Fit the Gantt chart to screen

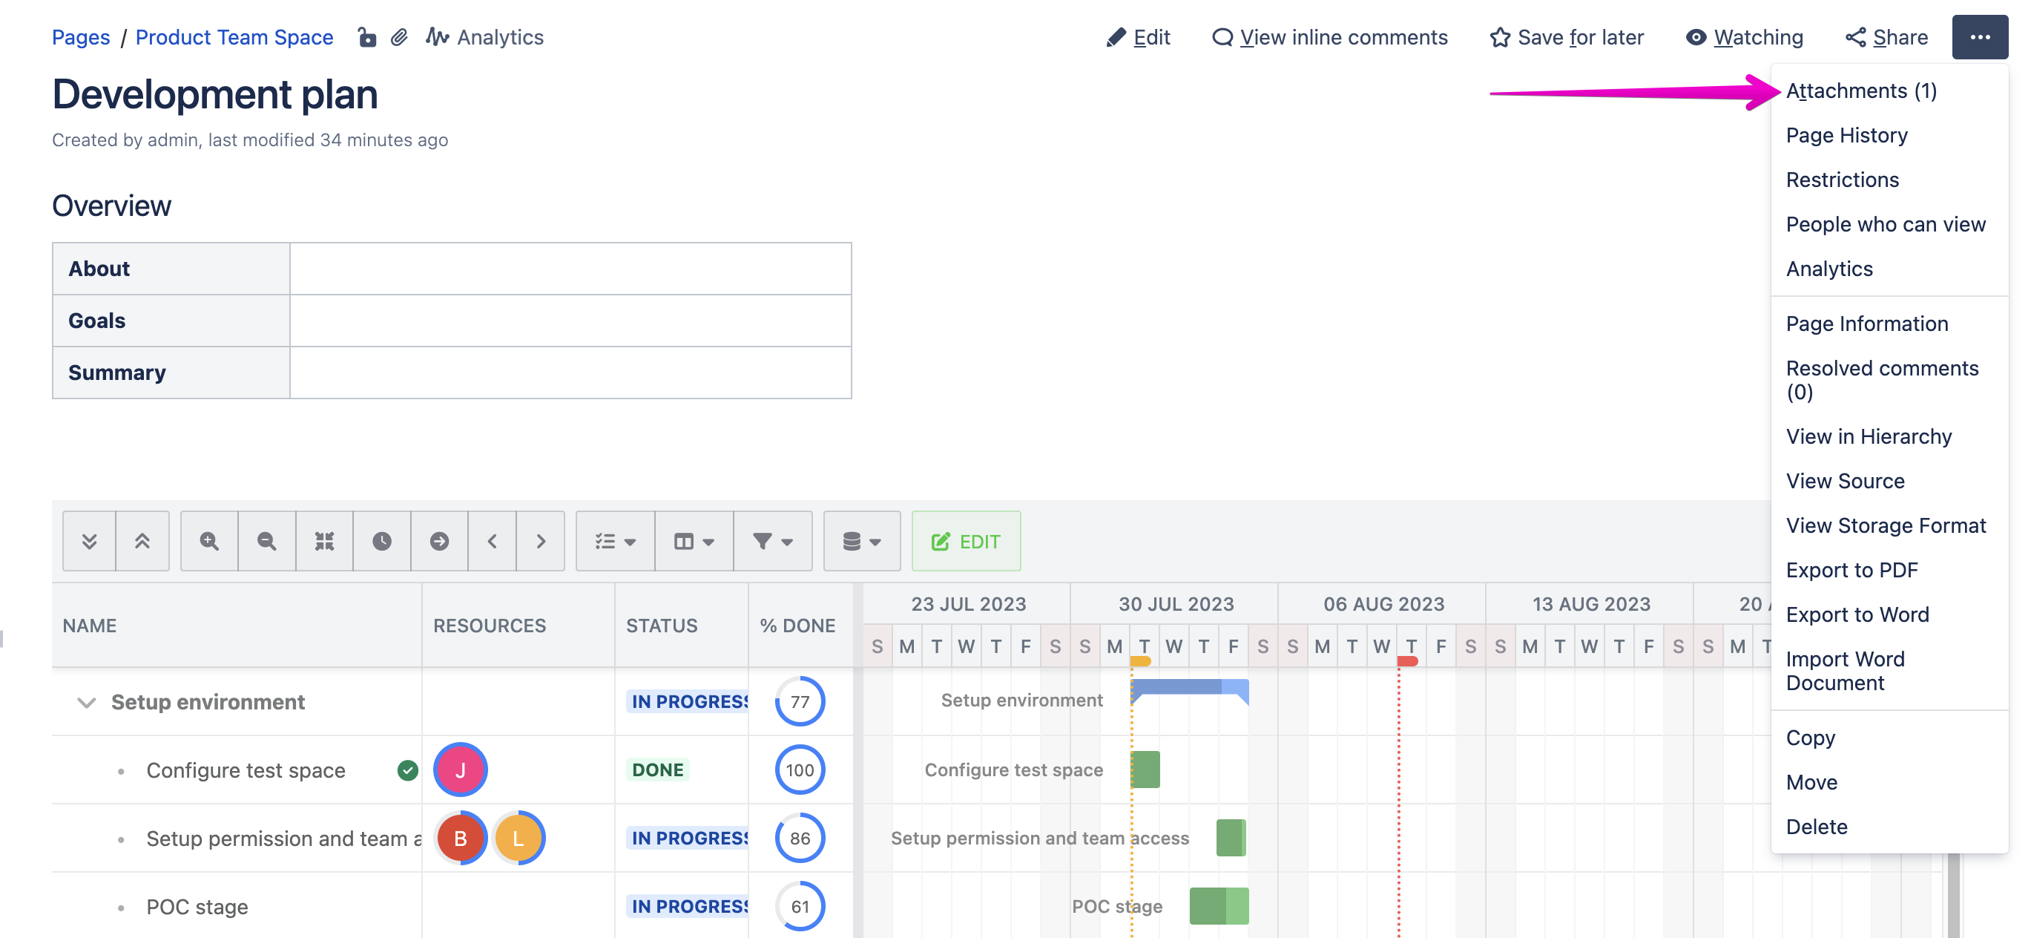pyautogui.click(x=325, y=540)
